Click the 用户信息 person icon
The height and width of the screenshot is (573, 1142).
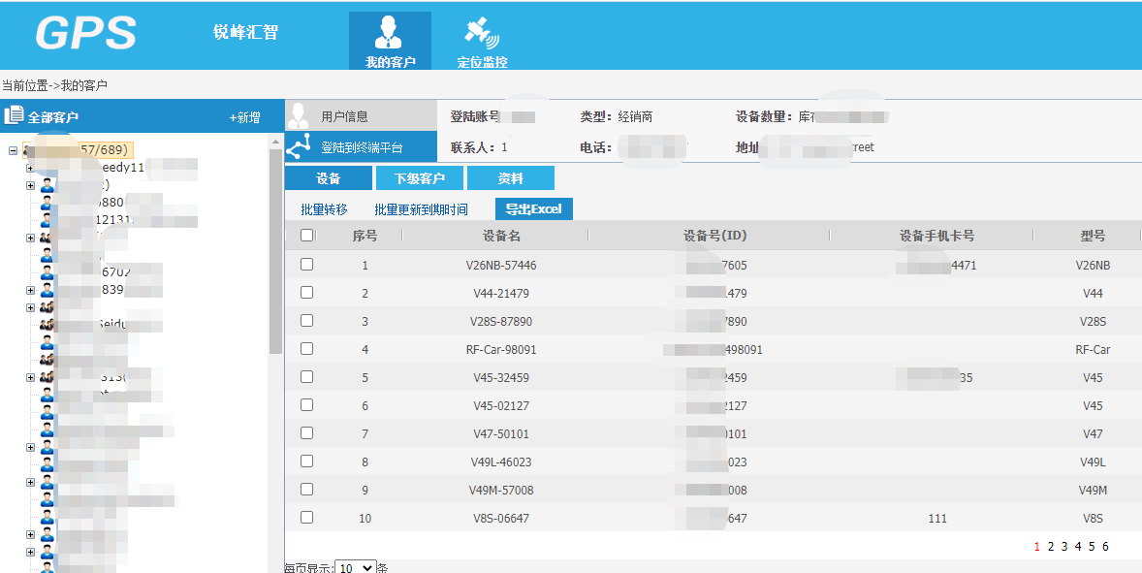298,116
